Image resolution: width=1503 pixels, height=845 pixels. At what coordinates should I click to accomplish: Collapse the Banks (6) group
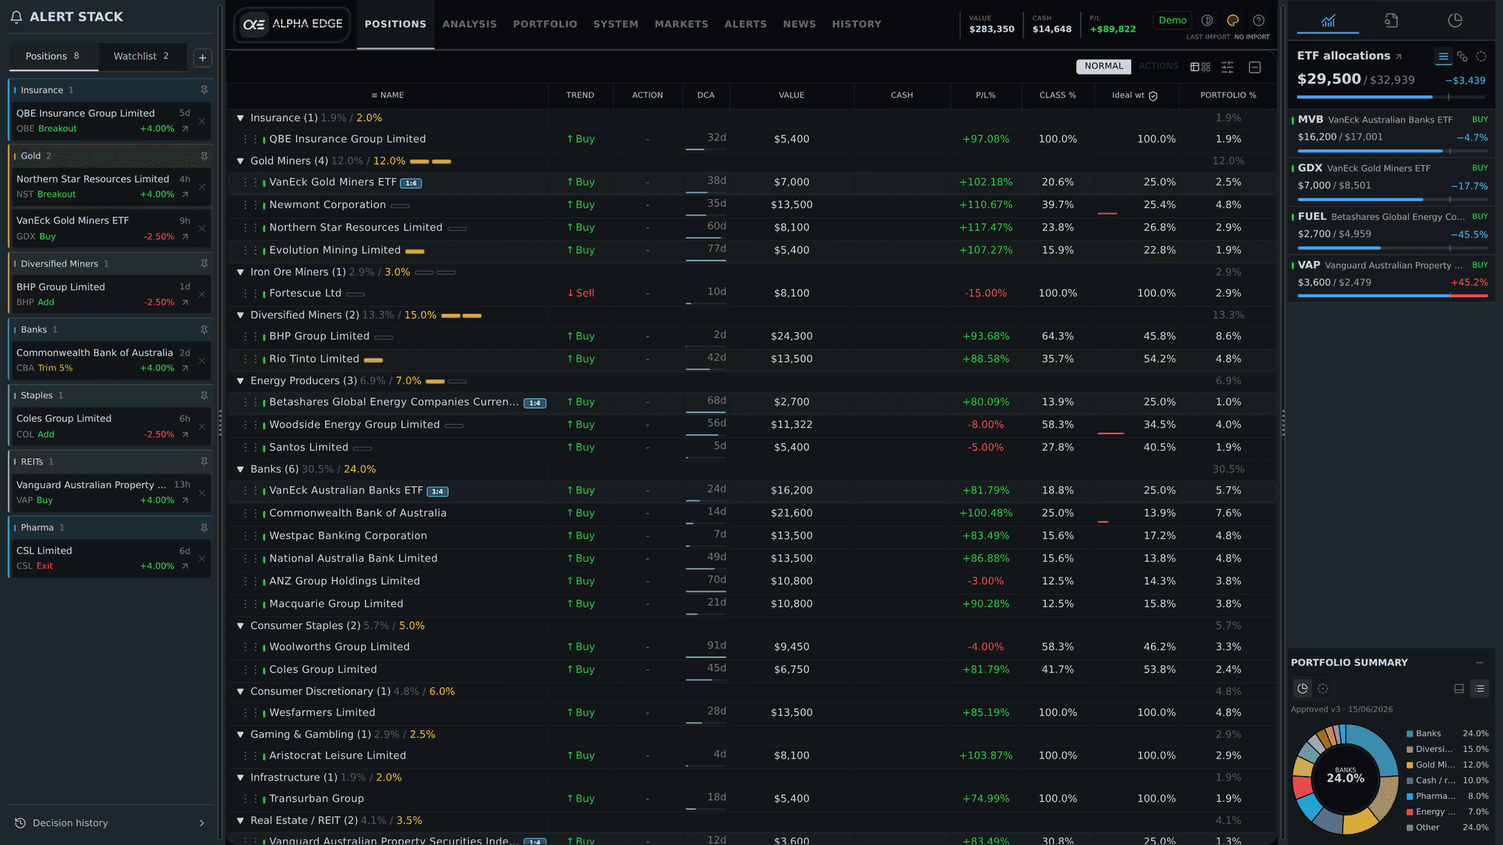click(240, 469)
